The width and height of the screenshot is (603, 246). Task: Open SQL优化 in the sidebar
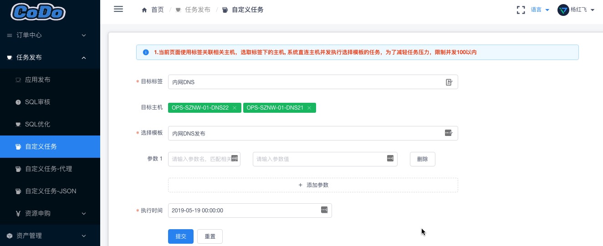pyautogui.click(x=50, y=124)
